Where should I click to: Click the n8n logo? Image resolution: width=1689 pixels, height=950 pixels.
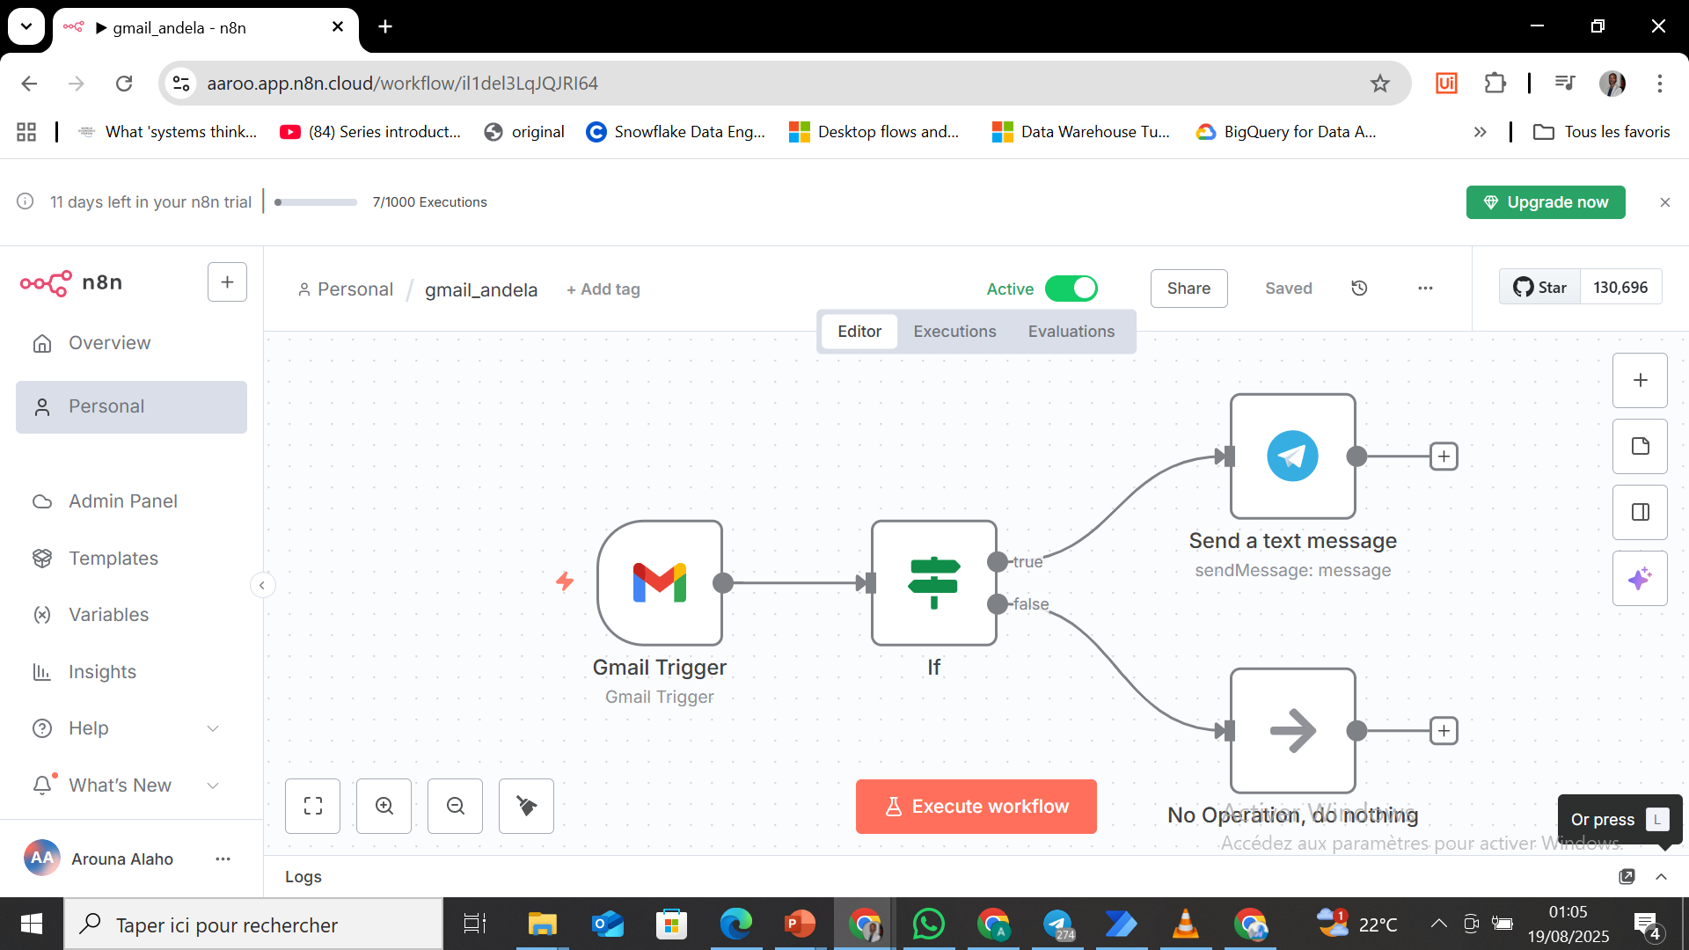71,282
